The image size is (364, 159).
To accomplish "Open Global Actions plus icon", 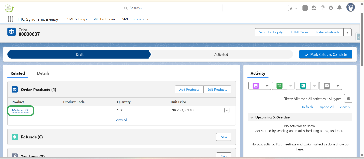I will tap(305, 8).
